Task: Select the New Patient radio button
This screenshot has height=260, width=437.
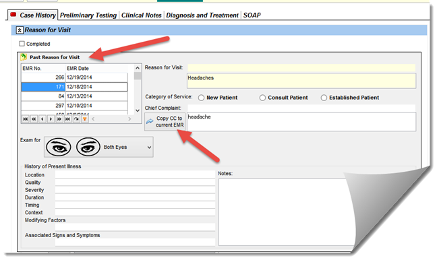Action: [201, 98]
